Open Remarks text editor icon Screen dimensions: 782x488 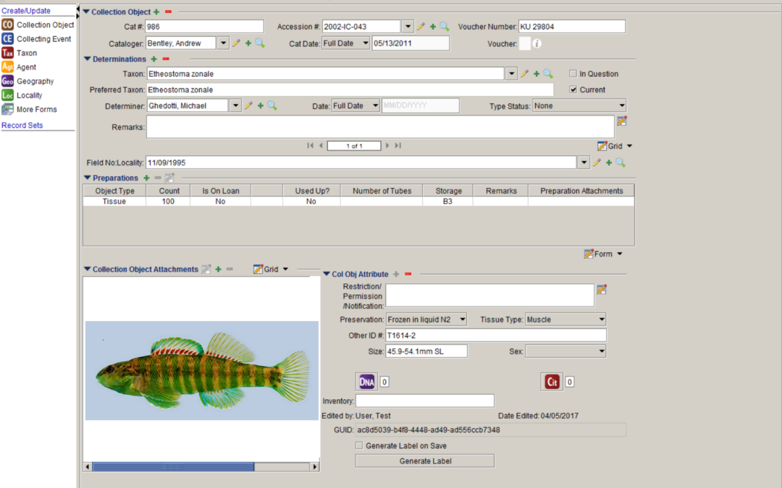[x=621, y=121]
